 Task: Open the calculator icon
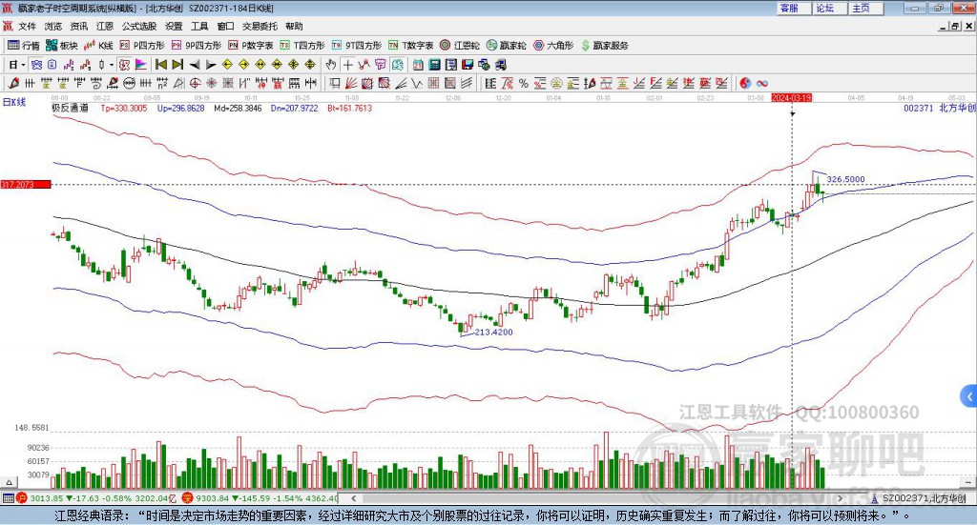point(434,65)
